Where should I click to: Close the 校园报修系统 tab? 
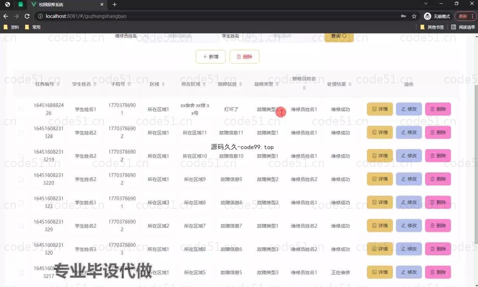[102, 4]
